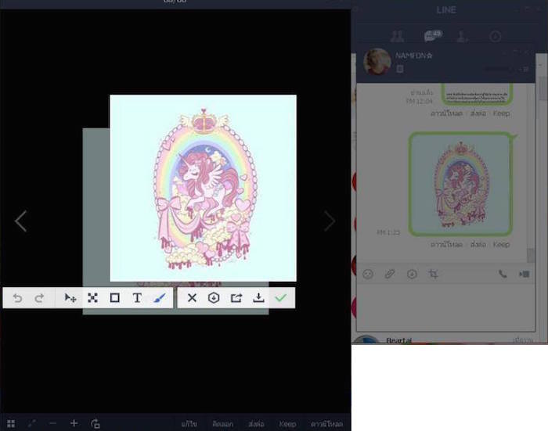Click ดาวน์โหลด under the PM 12:04 message
Screen dimensions: 548x431
pyautogui.click(x=447, y=113)
